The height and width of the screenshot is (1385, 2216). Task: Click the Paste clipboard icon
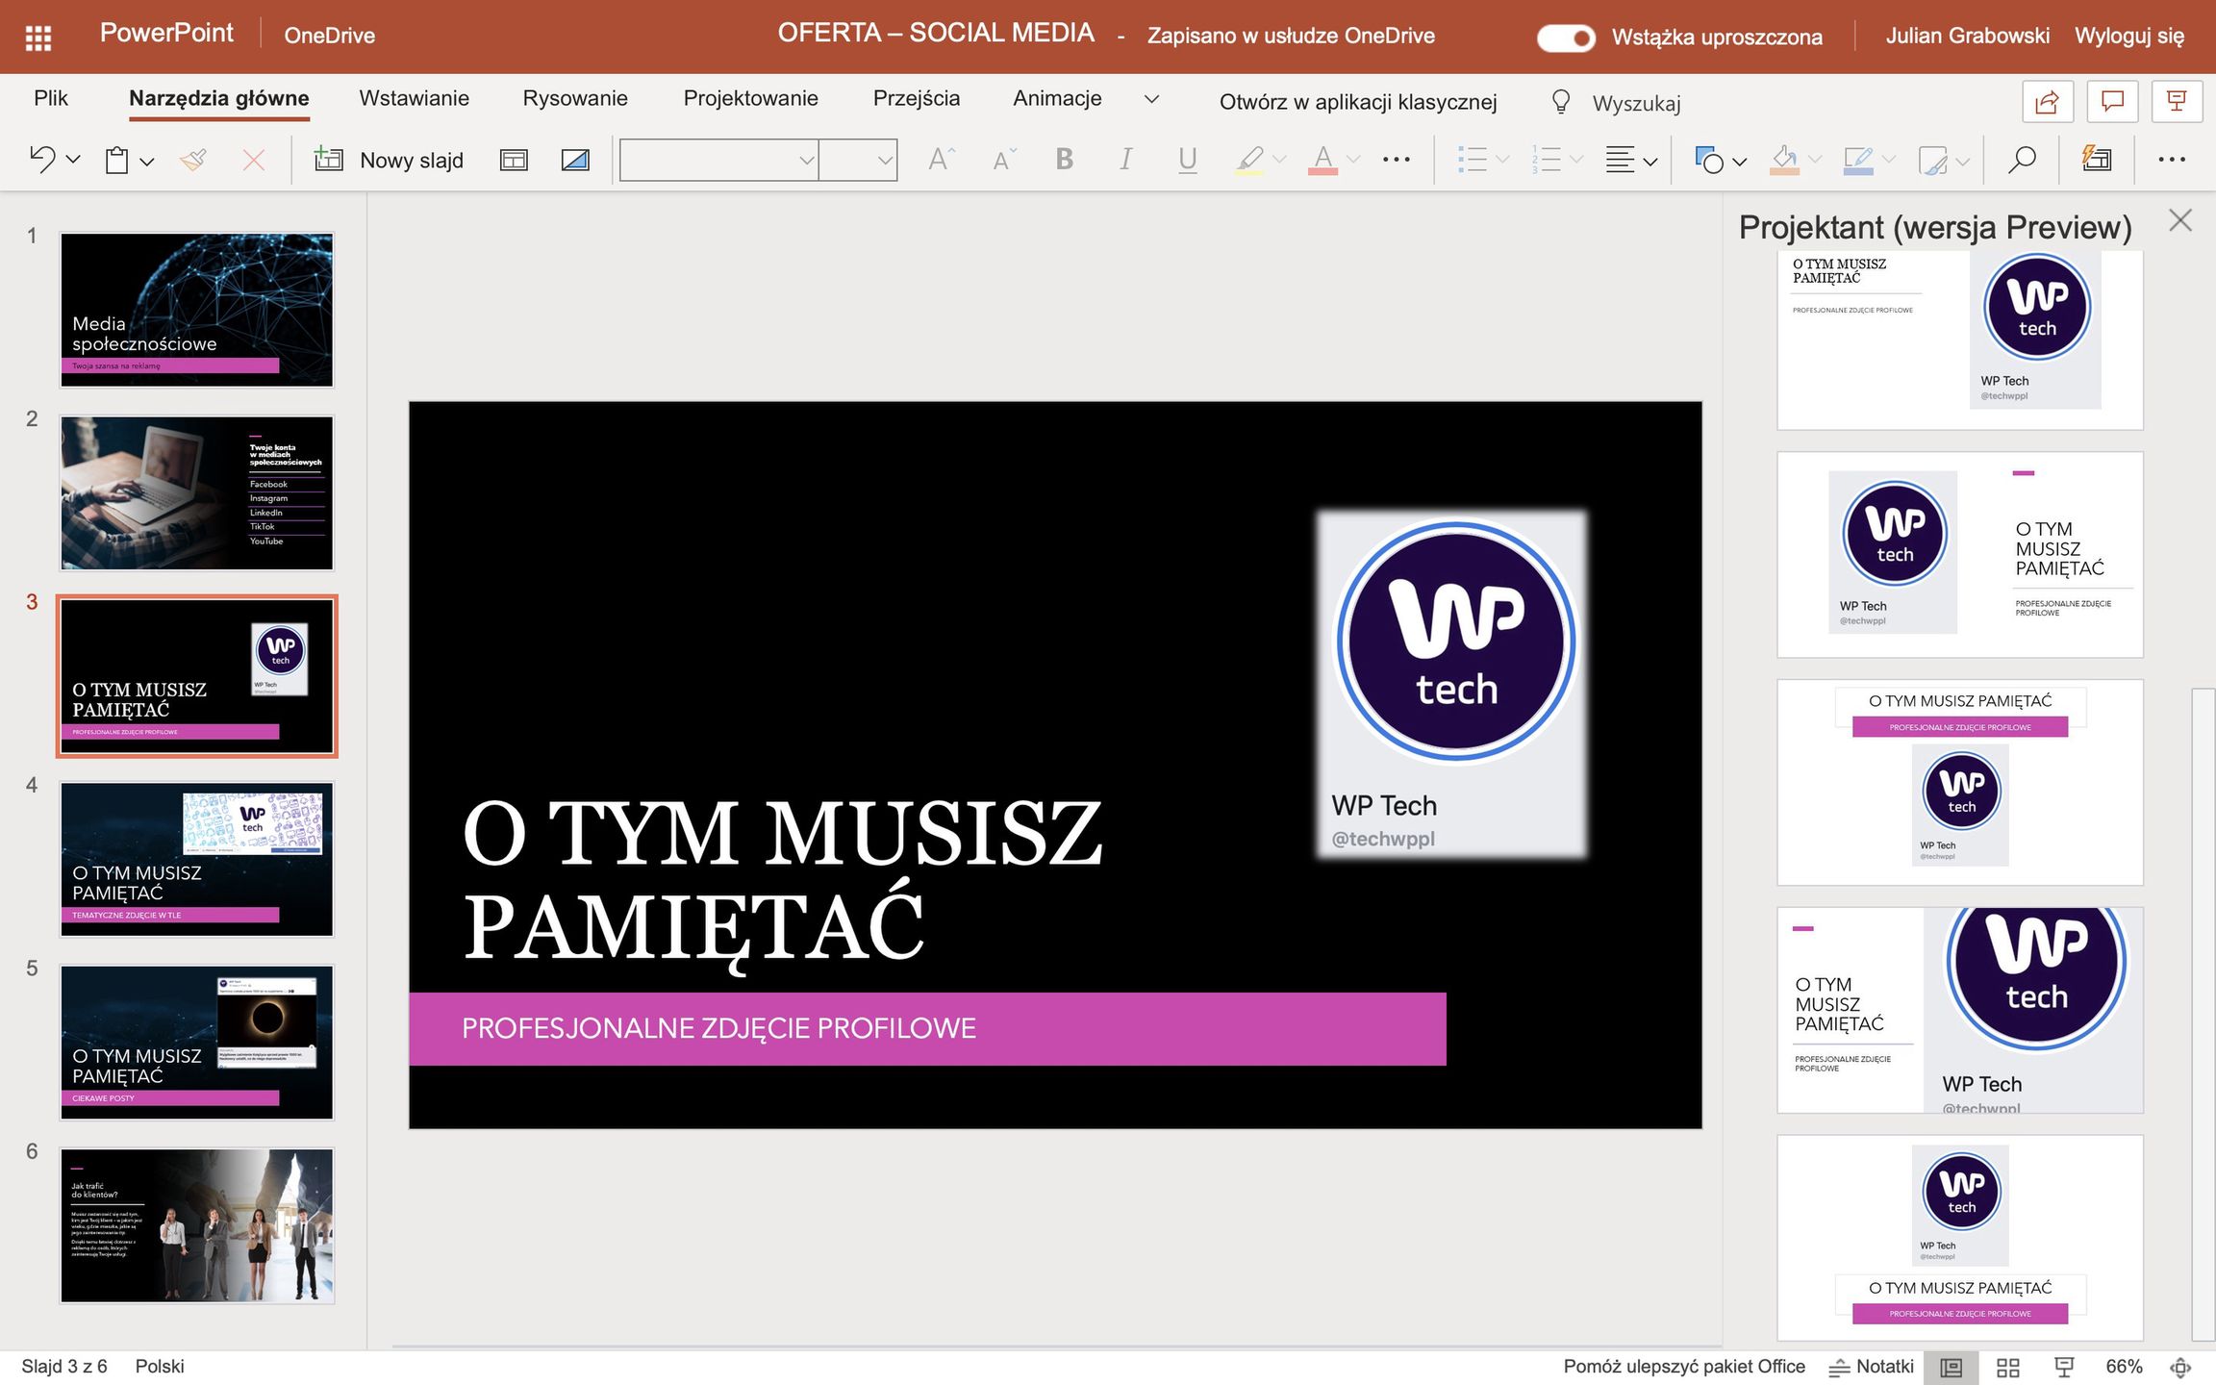[117, 160]
